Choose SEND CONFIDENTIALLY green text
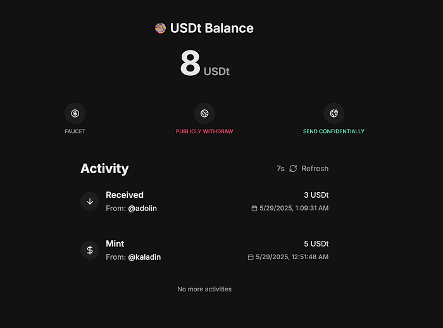This screenshot has height=328, width=443. pyautogui.click(x=334, y=131)
